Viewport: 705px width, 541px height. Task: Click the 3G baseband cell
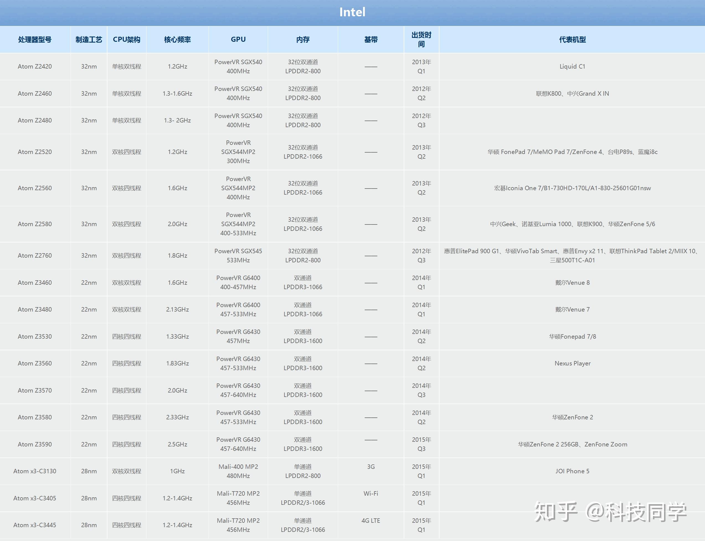(x=371, y=471)
